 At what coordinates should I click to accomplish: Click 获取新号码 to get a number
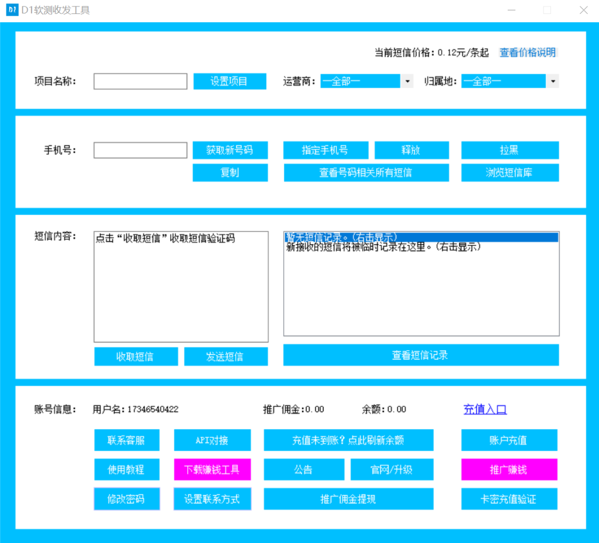pyautogui.click(x=230, y=150)
